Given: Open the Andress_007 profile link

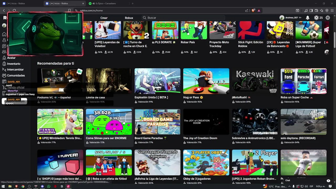Looking at the screenshot, I should (290, 18).
